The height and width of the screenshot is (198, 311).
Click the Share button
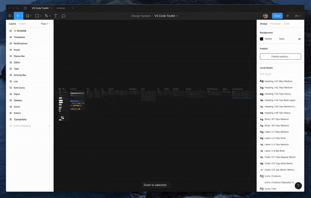[277, 16]
